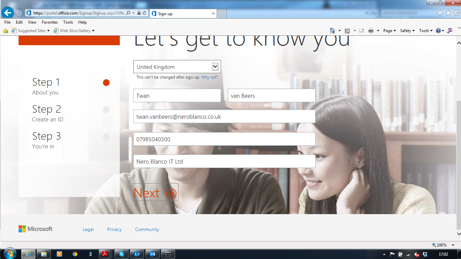Open Adobe Reader from the taskbar
The width and height of the screenshot is (461, 259).
pos(105,254)
